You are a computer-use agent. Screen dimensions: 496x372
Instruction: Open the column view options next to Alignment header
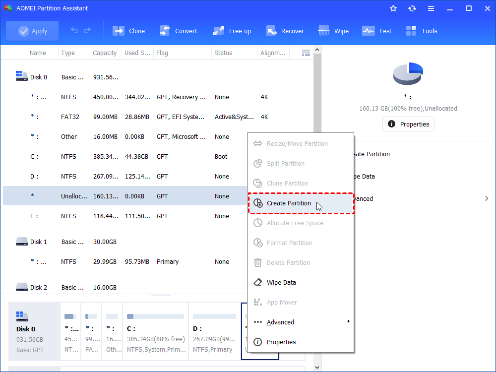click(306, 52)
